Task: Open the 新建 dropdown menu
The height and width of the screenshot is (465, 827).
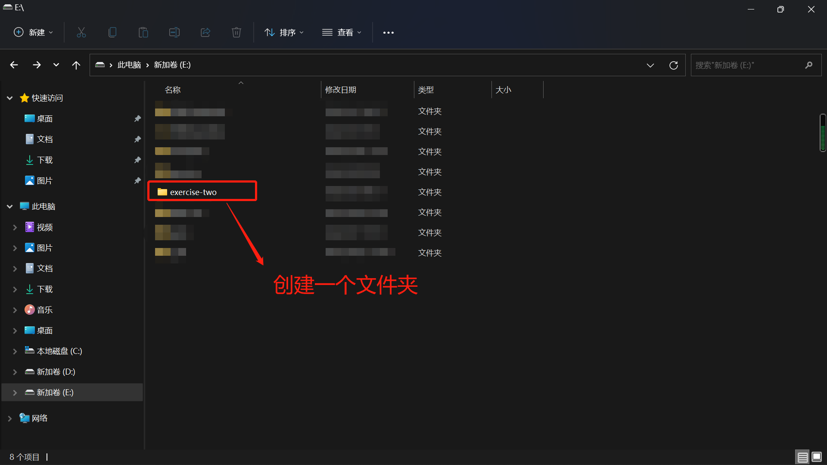Action: [x=34, y=32]
